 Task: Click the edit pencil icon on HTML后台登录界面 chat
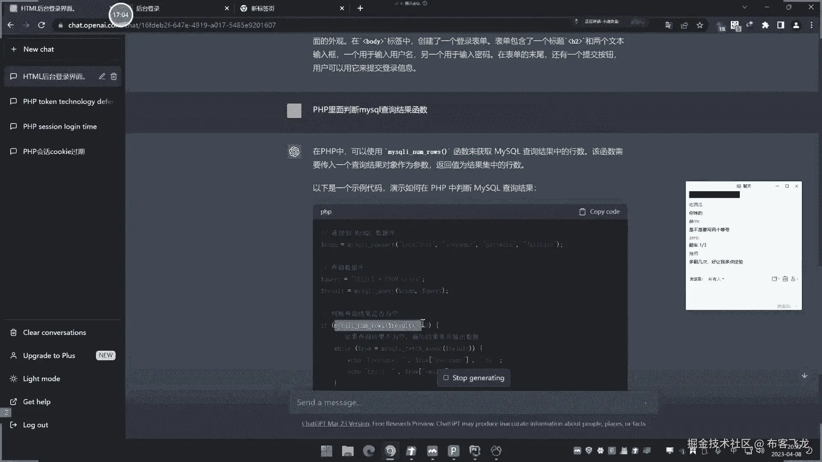(x=102, y=77)
